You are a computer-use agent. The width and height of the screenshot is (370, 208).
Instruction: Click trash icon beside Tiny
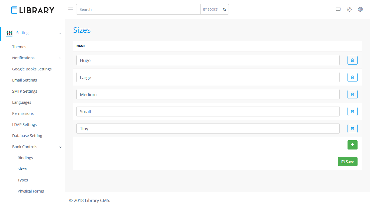click(x=352, y=128)
